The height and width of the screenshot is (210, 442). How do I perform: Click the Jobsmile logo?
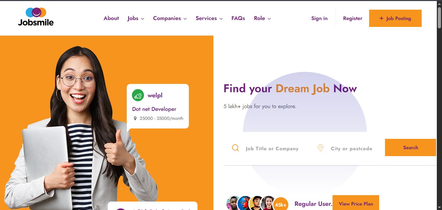point(36,17)
